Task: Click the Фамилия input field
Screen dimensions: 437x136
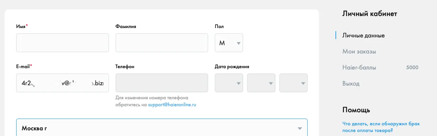Action: click(162, 43)
